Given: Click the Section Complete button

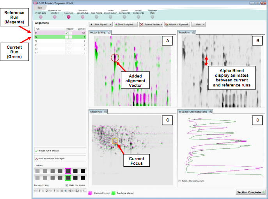Looking at the screenshot, I should pyautogui.click(x=251, y=192).
